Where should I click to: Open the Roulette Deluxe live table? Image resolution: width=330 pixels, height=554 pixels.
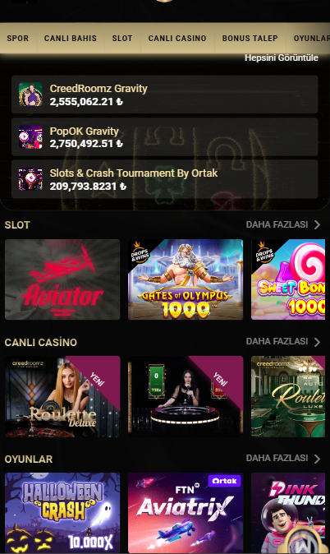pyautogui.click(x=62, y=396)
